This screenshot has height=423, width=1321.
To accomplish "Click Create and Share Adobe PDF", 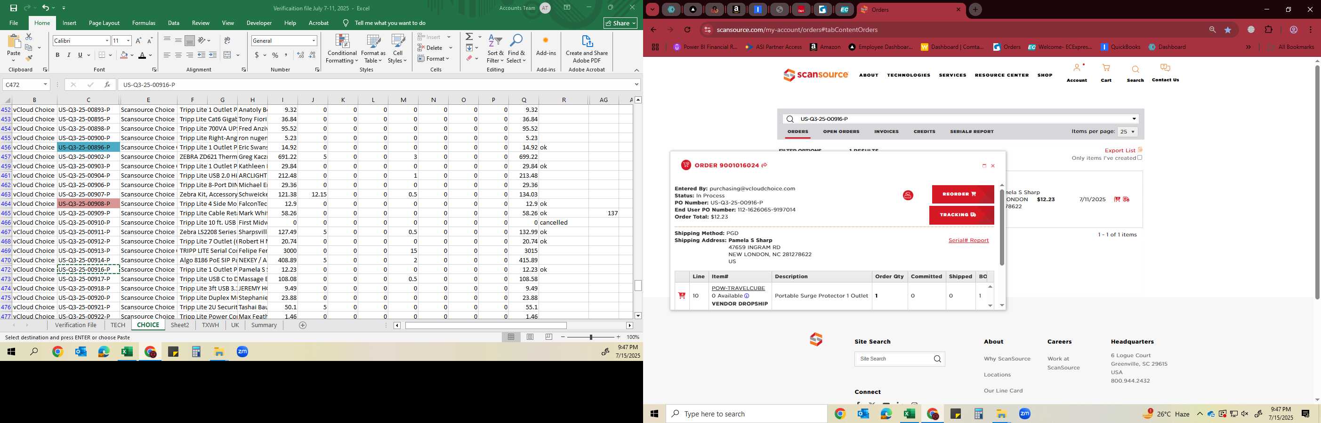I will point(587,49).
